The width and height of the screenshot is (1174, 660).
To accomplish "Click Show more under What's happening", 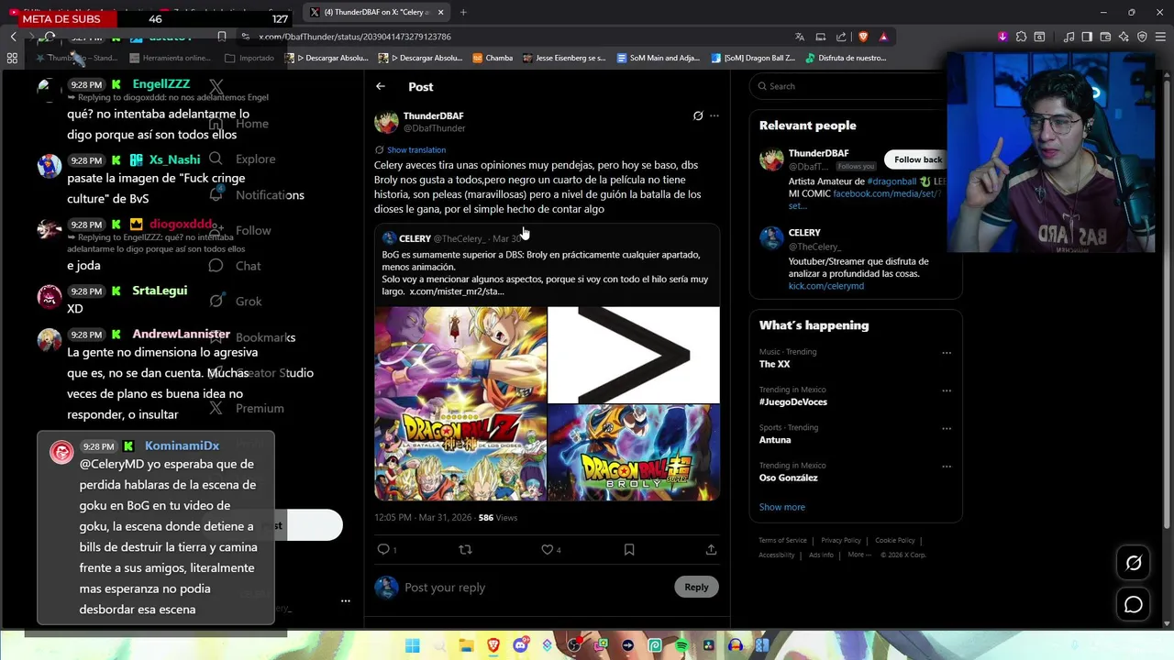I will click(x=782, y=507).
